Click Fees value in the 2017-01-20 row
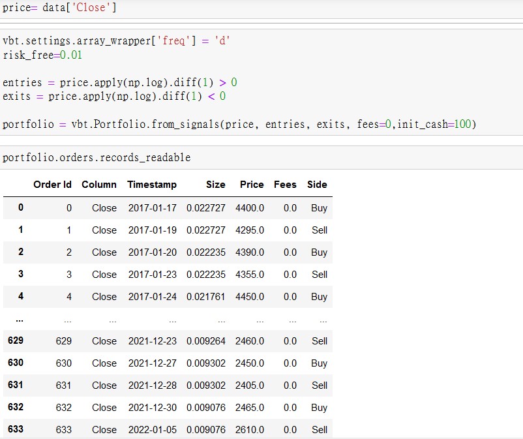This screenshot has height=439, width=523. [290, 252]
